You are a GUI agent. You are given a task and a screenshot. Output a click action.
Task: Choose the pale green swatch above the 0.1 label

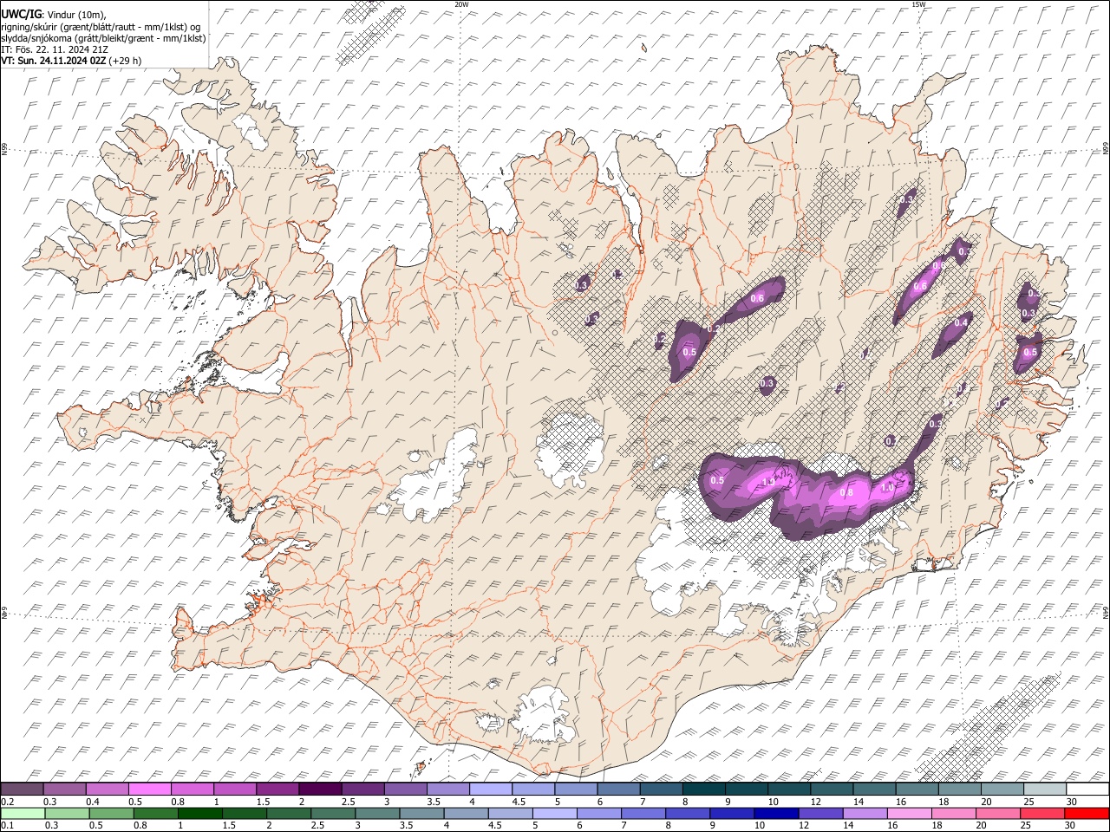(x=23, y=814)
